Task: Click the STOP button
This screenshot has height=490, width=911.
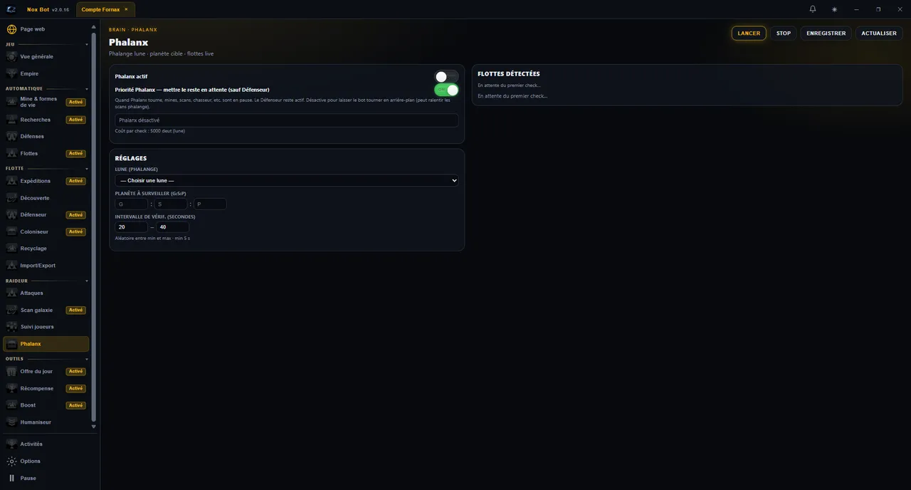Action: coord(784,33)
